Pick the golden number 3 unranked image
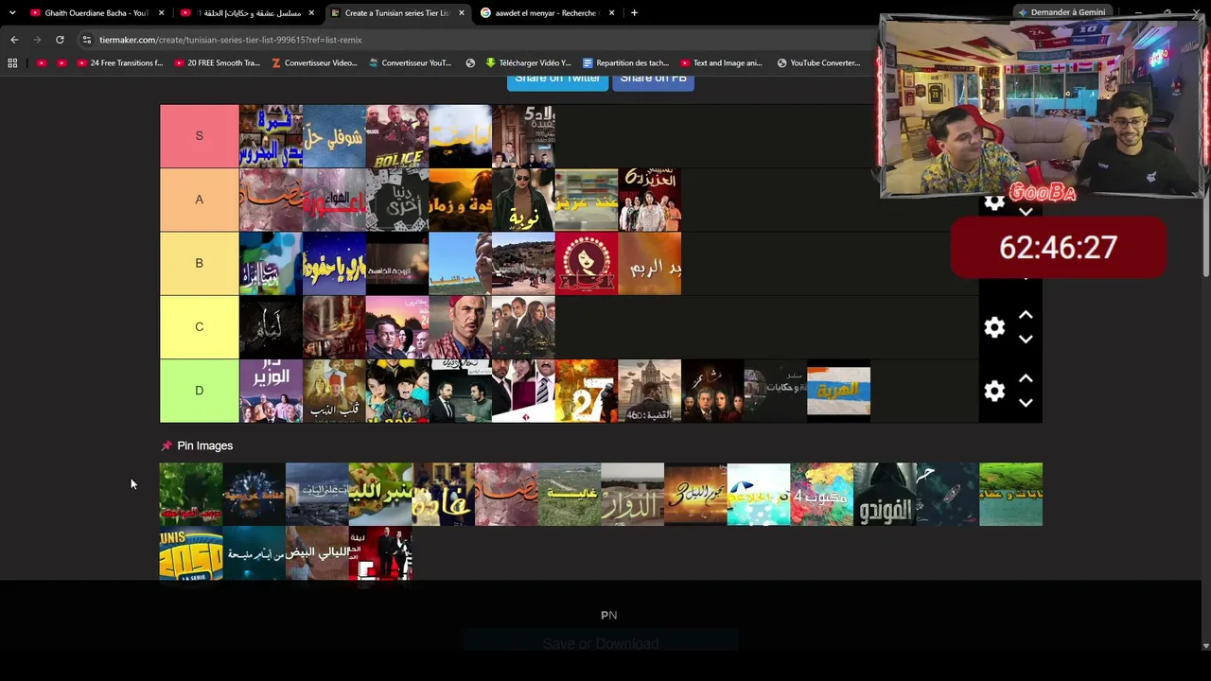The width and height of the screenshot is (1211, 681). [x=695, y=494]
